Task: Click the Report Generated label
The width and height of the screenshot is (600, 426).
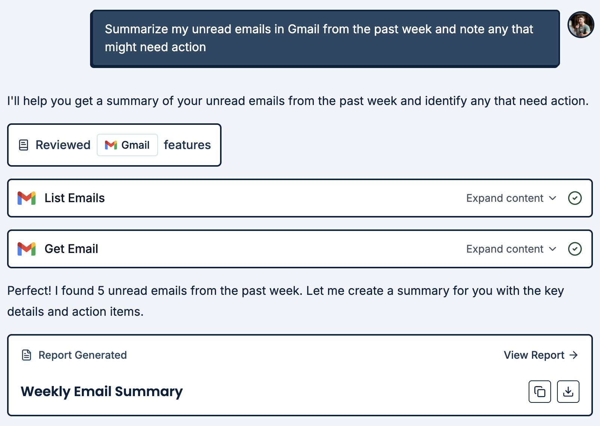Action: tap(83, 355)
